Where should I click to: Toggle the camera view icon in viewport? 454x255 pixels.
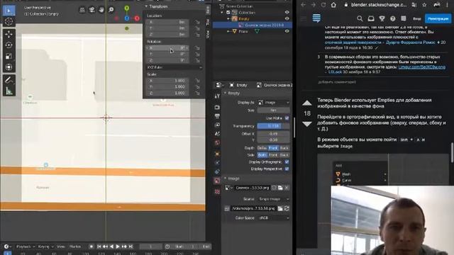[92, 10]
